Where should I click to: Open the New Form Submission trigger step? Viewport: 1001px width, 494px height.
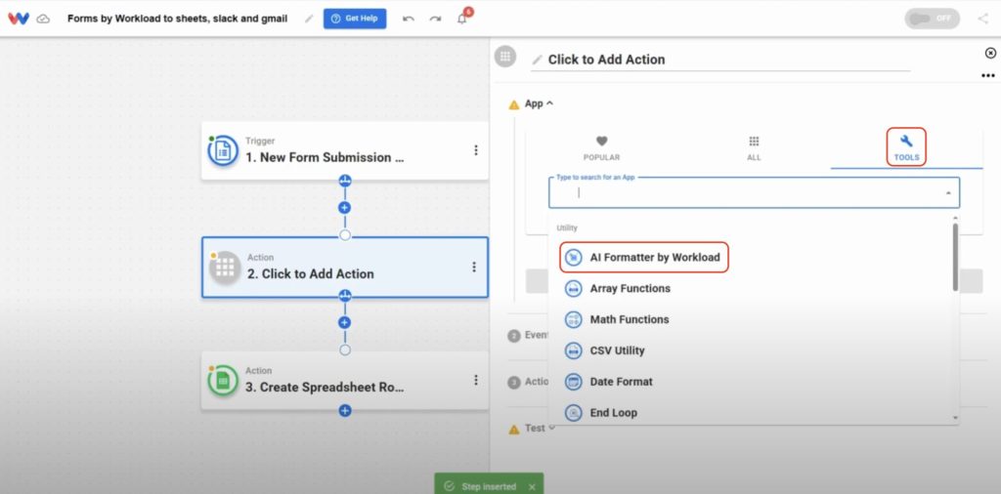click(345, 151)
